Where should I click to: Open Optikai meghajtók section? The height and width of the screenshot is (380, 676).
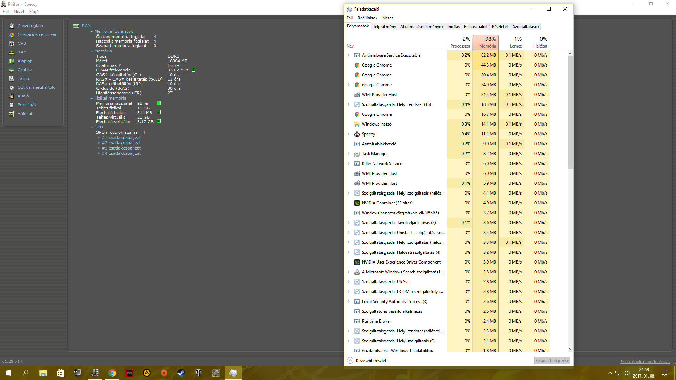pyautogui.click(x=36, y=87)
